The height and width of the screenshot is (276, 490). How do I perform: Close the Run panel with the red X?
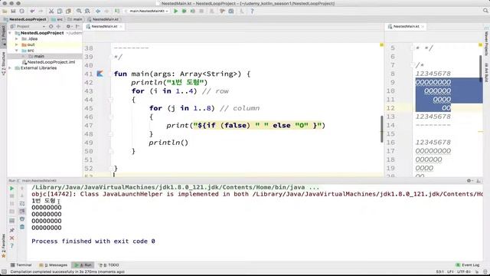[x=12, y=238]
